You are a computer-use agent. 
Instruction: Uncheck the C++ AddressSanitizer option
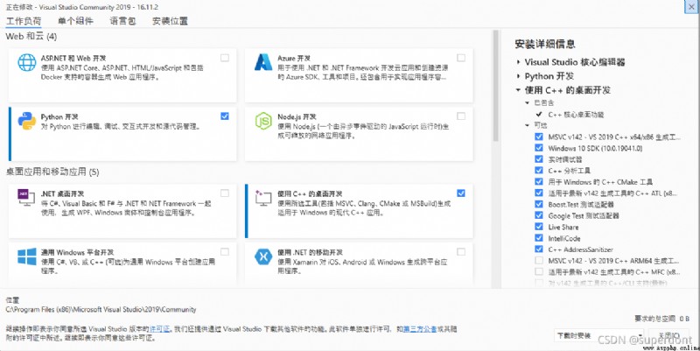(539, 249)
